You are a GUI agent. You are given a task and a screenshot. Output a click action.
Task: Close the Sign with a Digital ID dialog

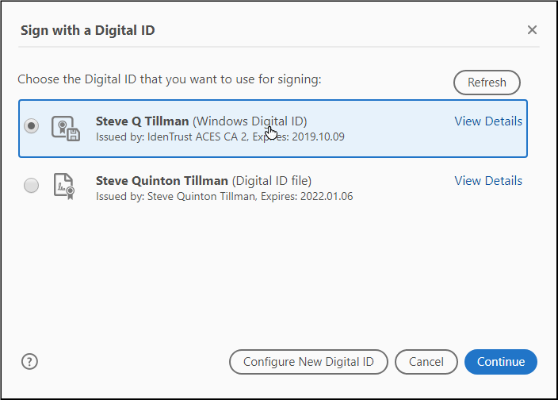pos(532,30)
